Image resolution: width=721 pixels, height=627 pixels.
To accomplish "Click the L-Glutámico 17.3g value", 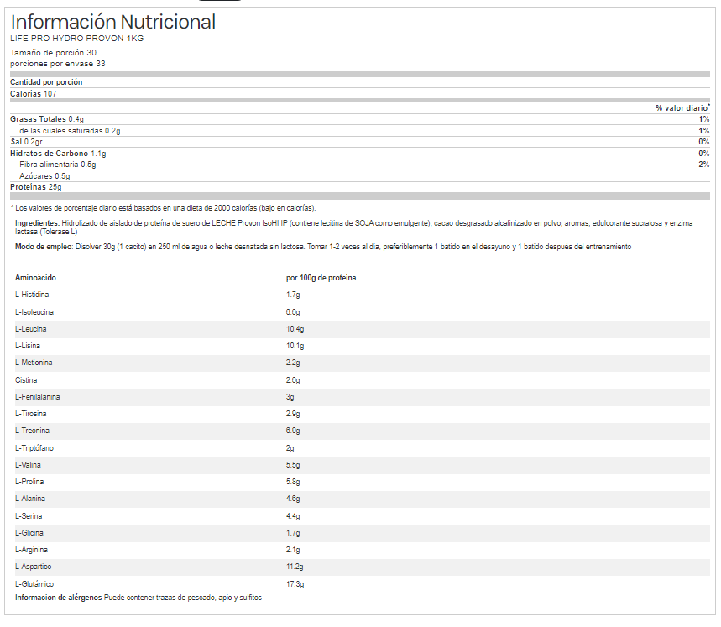I will (295, 584).
